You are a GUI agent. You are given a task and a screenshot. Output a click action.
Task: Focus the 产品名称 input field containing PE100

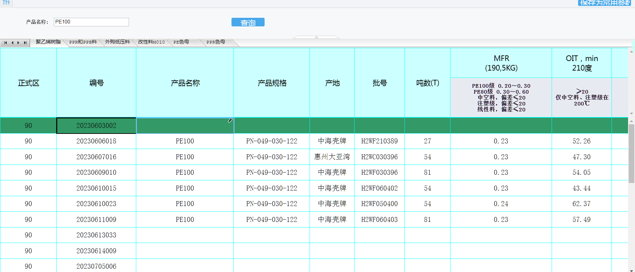coord(91,22)
